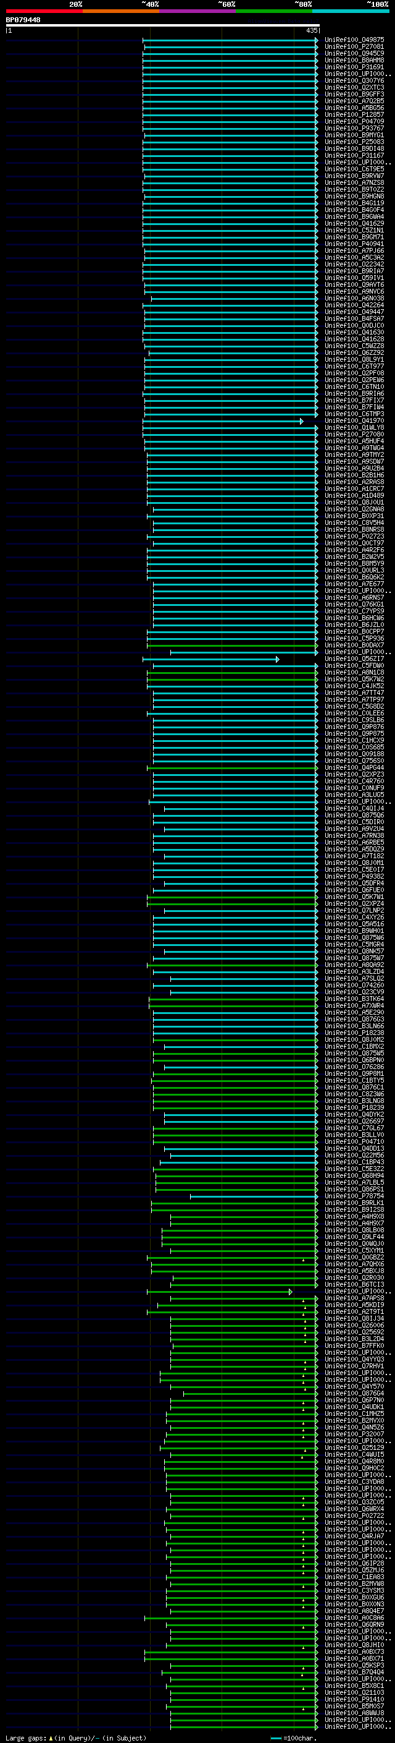The image size is (395, 1743).
Task: Click the short UniRef100_Q56ZI7 alignment bar
Action: click(x=210, y=659)
